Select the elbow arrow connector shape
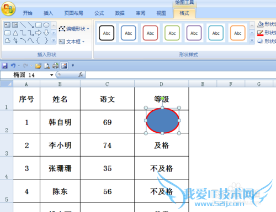 31,33
